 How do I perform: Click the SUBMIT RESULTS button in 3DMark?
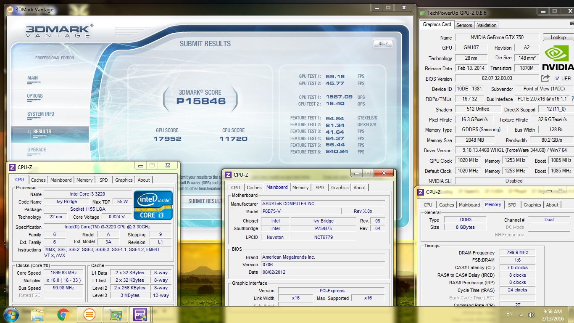[205, 201]
